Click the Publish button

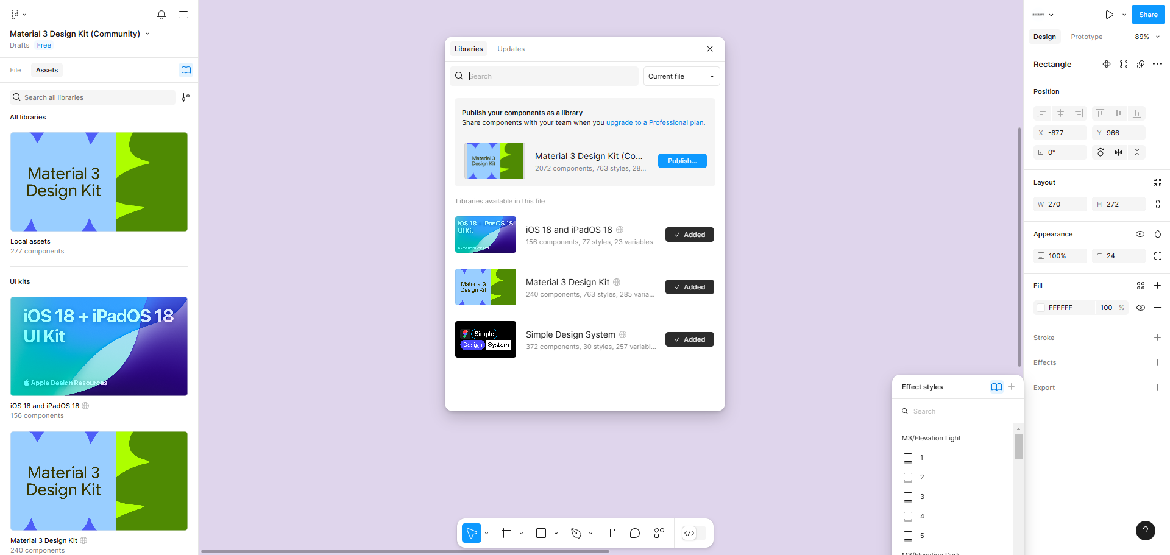point(682,161)
